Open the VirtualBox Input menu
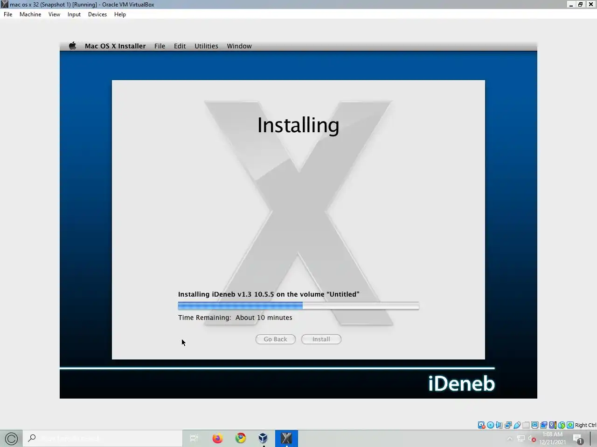Screen dimensions: 597x447 74,14
